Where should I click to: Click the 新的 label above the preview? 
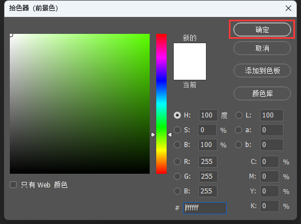pyautogui.click(x=190, y=38)
